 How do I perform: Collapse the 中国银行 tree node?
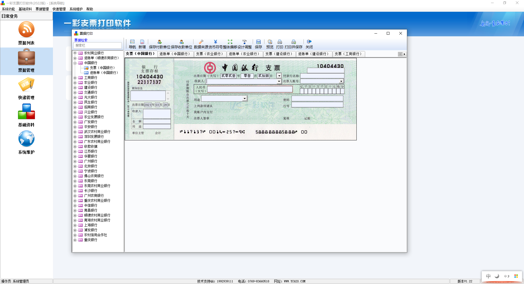click(75, 63)
